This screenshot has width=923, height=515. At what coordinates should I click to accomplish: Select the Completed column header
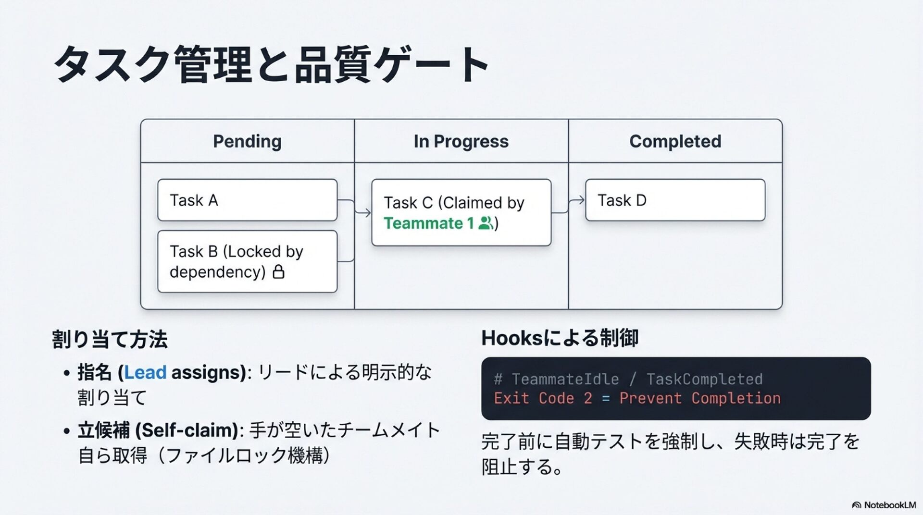[x=675, y=141]
